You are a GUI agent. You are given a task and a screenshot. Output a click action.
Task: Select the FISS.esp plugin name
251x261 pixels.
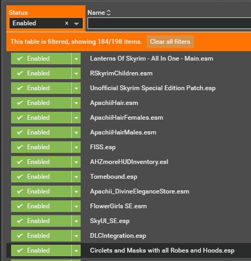103,147
